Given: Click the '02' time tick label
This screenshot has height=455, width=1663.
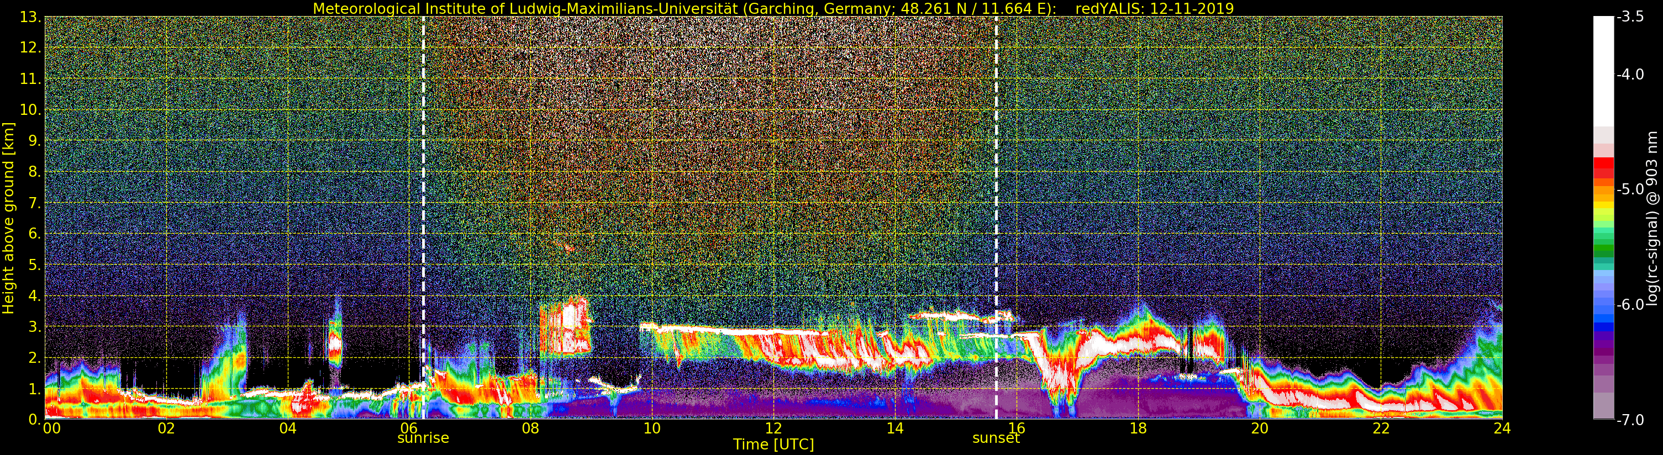Looking at the screenshot, I should coord(166,428).
